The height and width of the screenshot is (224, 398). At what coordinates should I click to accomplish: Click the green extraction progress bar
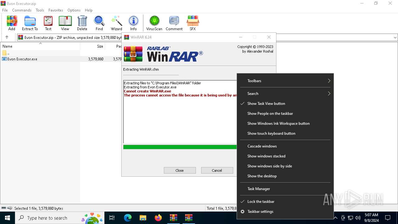[180, 147]
